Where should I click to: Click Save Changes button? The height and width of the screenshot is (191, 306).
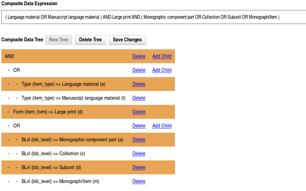coord(127,40)
